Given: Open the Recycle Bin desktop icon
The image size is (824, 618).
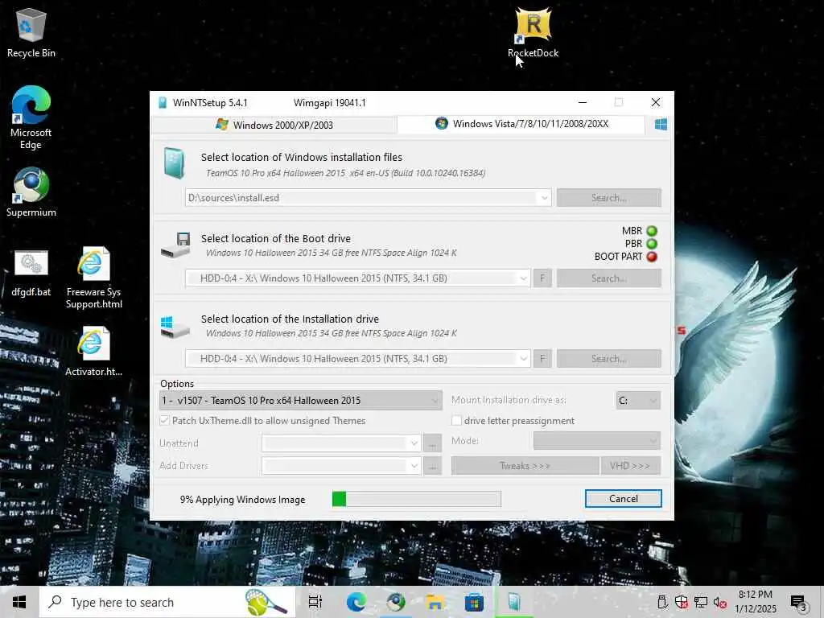Looking at the screenshot, I should click(31, 33).
